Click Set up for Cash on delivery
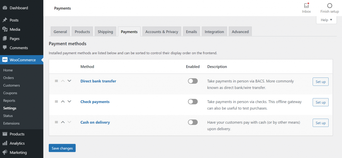The width and height of the screenshot is (342, 158). click(320, 123)
